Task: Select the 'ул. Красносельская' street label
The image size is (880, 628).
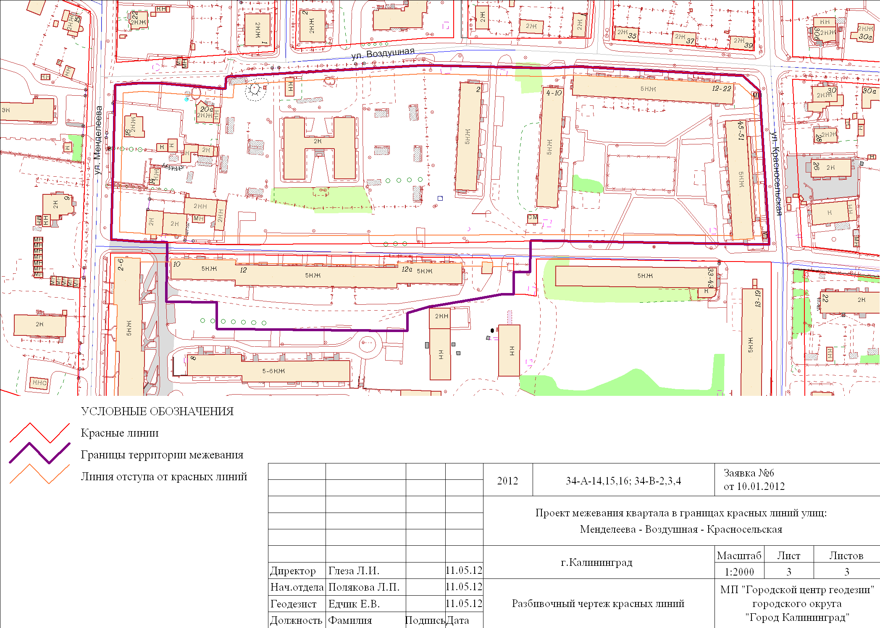Action: (777, 173)
